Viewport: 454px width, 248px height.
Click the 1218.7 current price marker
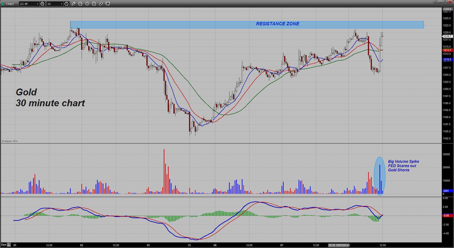[x=447, y=36]
